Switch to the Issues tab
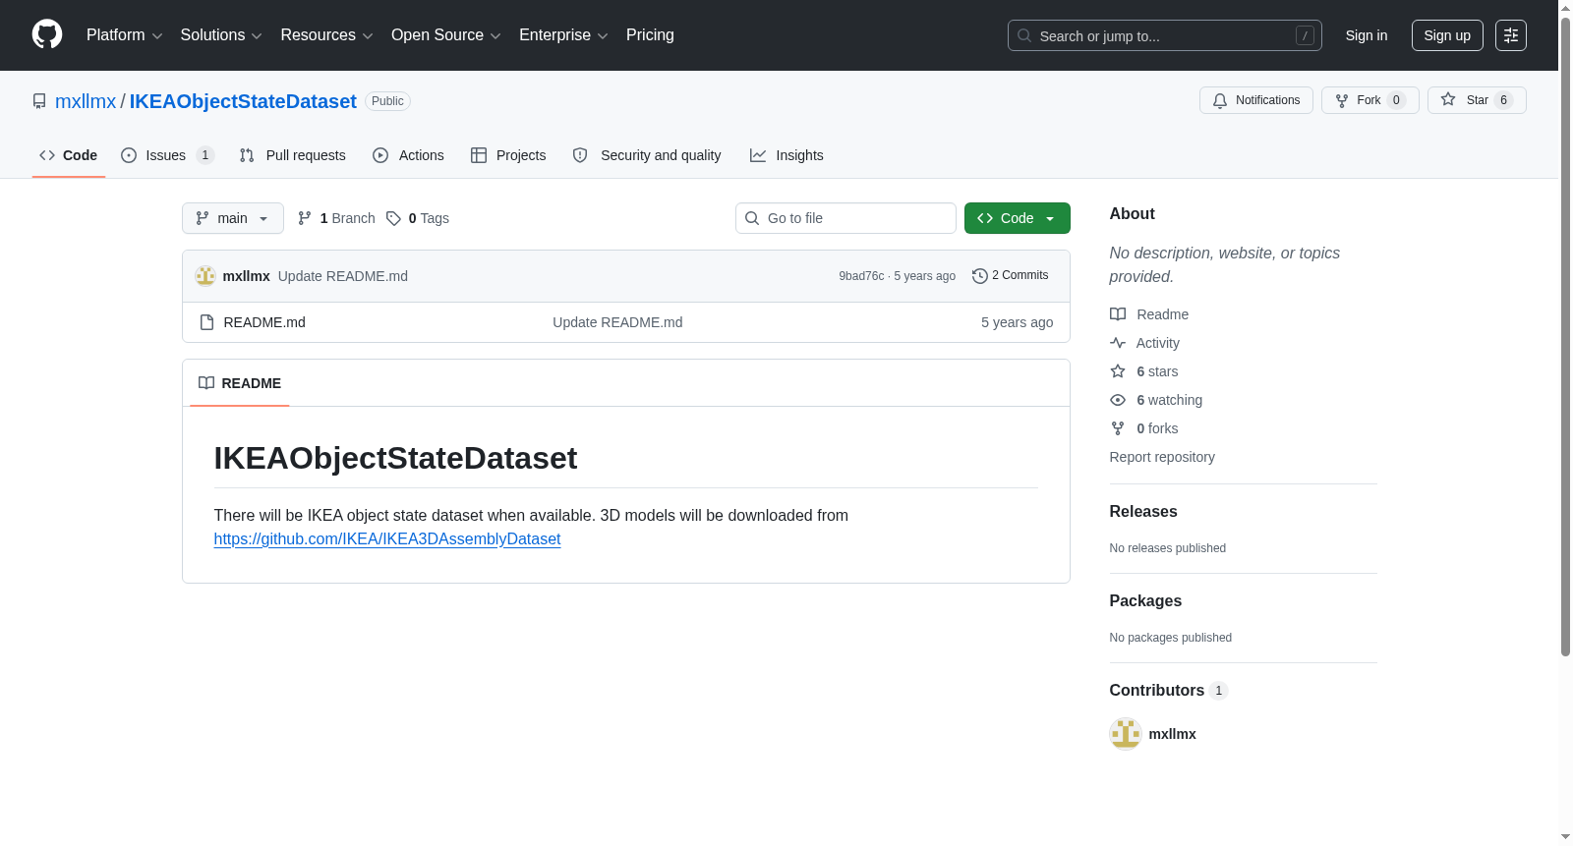 [x=167, y=155]
